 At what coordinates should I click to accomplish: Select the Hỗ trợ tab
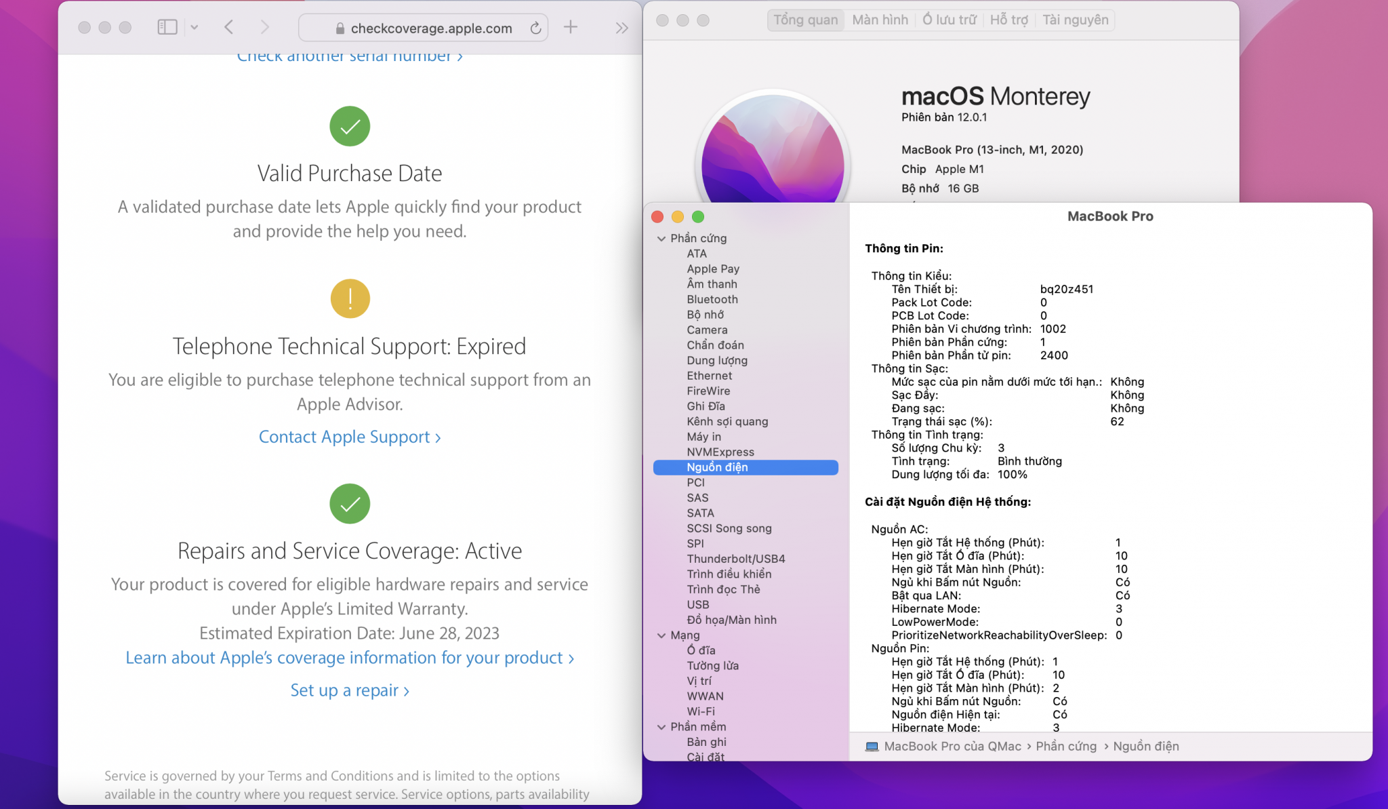click(1008, 20)
